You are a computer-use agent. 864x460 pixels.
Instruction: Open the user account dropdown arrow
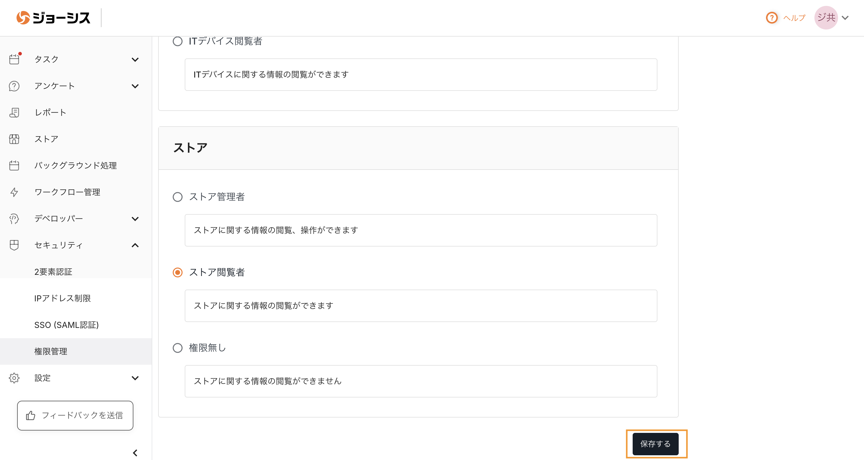pos(845,18)
